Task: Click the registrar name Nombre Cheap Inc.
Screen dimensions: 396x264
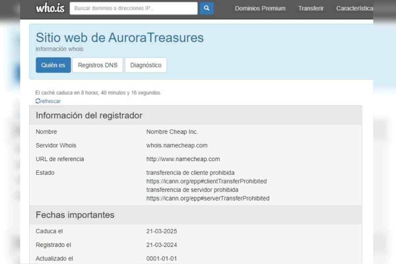Action: 172,131
